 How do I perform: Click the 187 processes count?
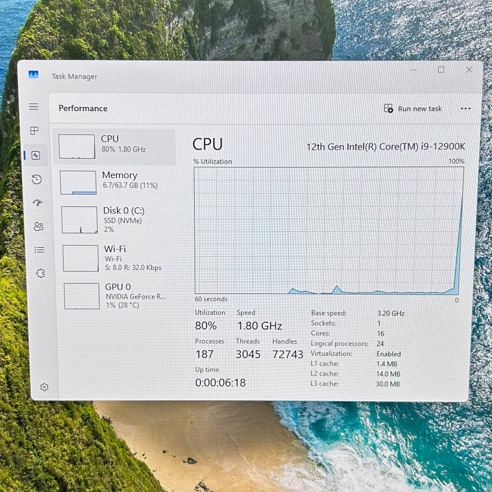[x=205, y=354]
